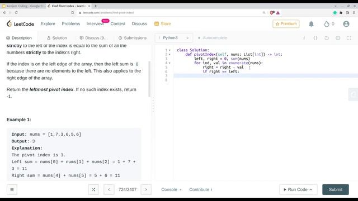
Task: Expand Run Code options caret
Action: 311,189
